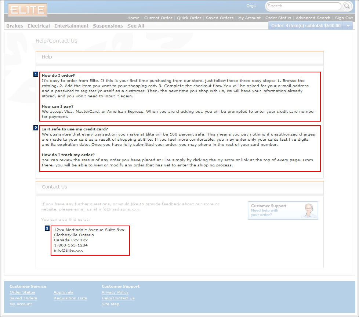The image size is (359, 317).
Task: Click the phone number 1-800-555-1234
Action: 71,245
